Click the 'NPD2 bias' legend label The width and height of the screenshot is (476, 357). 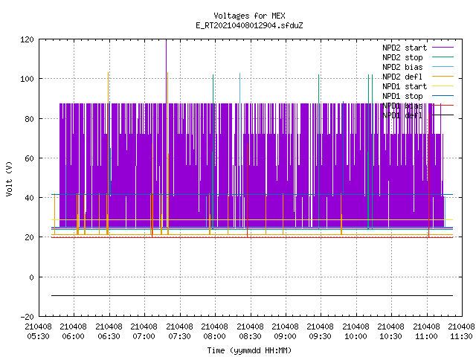[402, 67]
